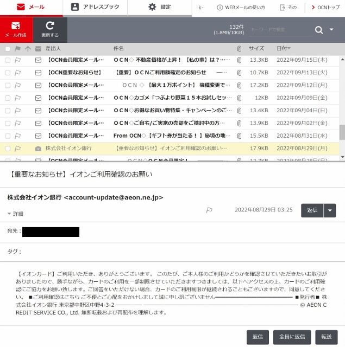Toggle the select-all checkbox in header
Image resolution: width=345 pixels, height=347 pixels.
[x=8, y=49]
